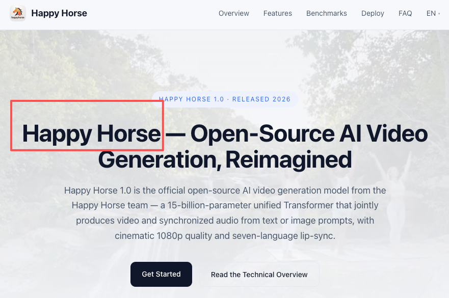Click the 'produces video and synchronized audio' line
The height and width of the screenshot is (298, 449).
225,221
